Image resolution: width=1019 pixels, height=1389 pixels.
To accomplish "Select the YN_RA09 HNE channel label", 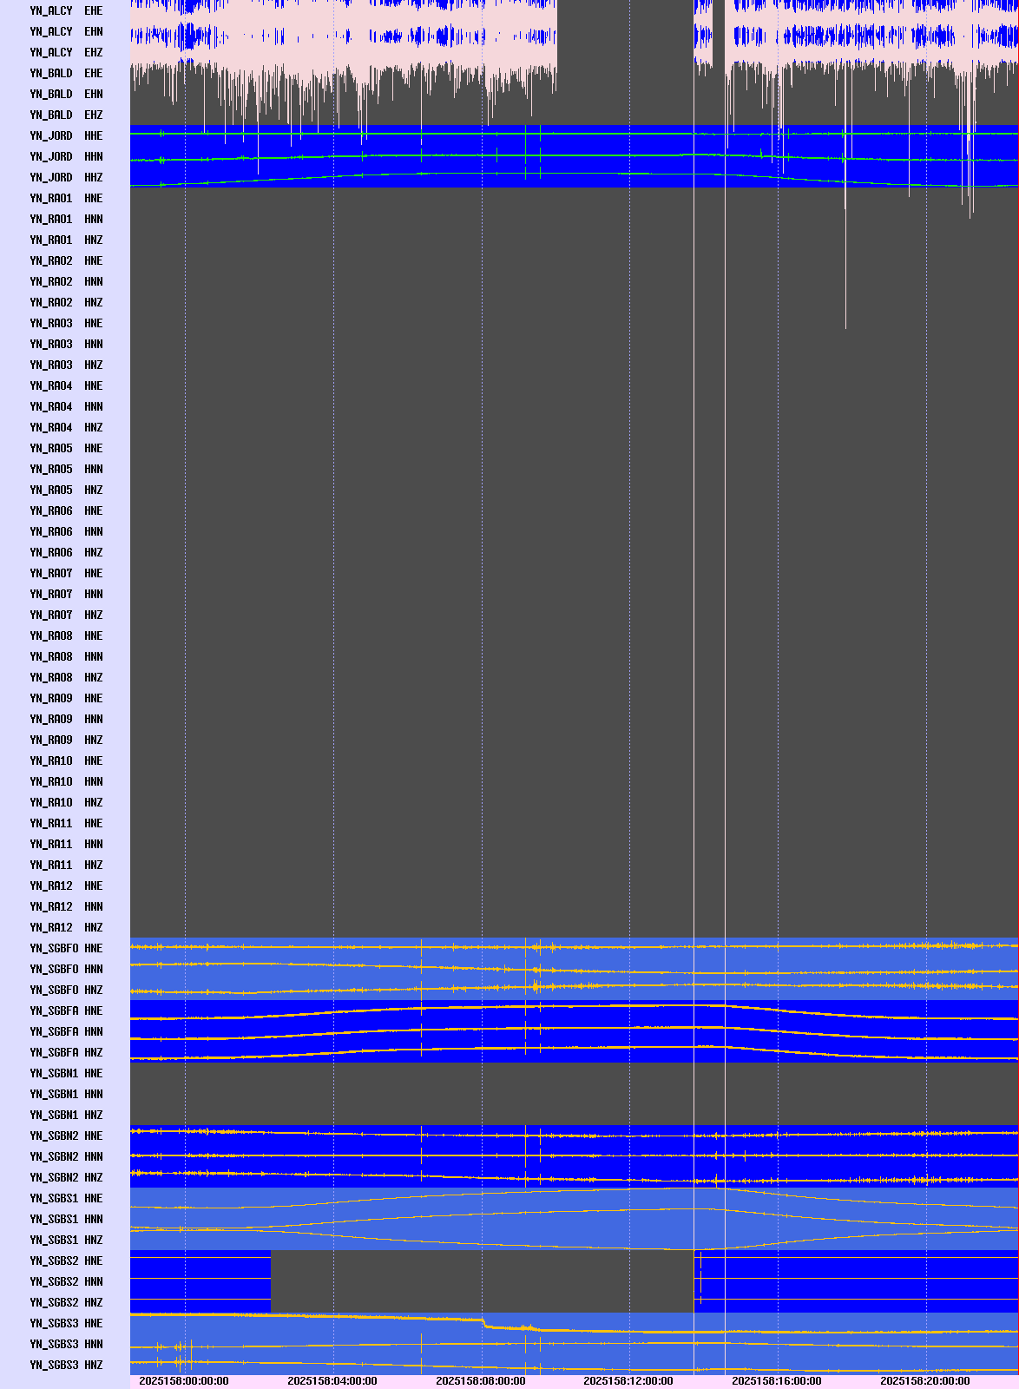I will [x=66, y=698].
